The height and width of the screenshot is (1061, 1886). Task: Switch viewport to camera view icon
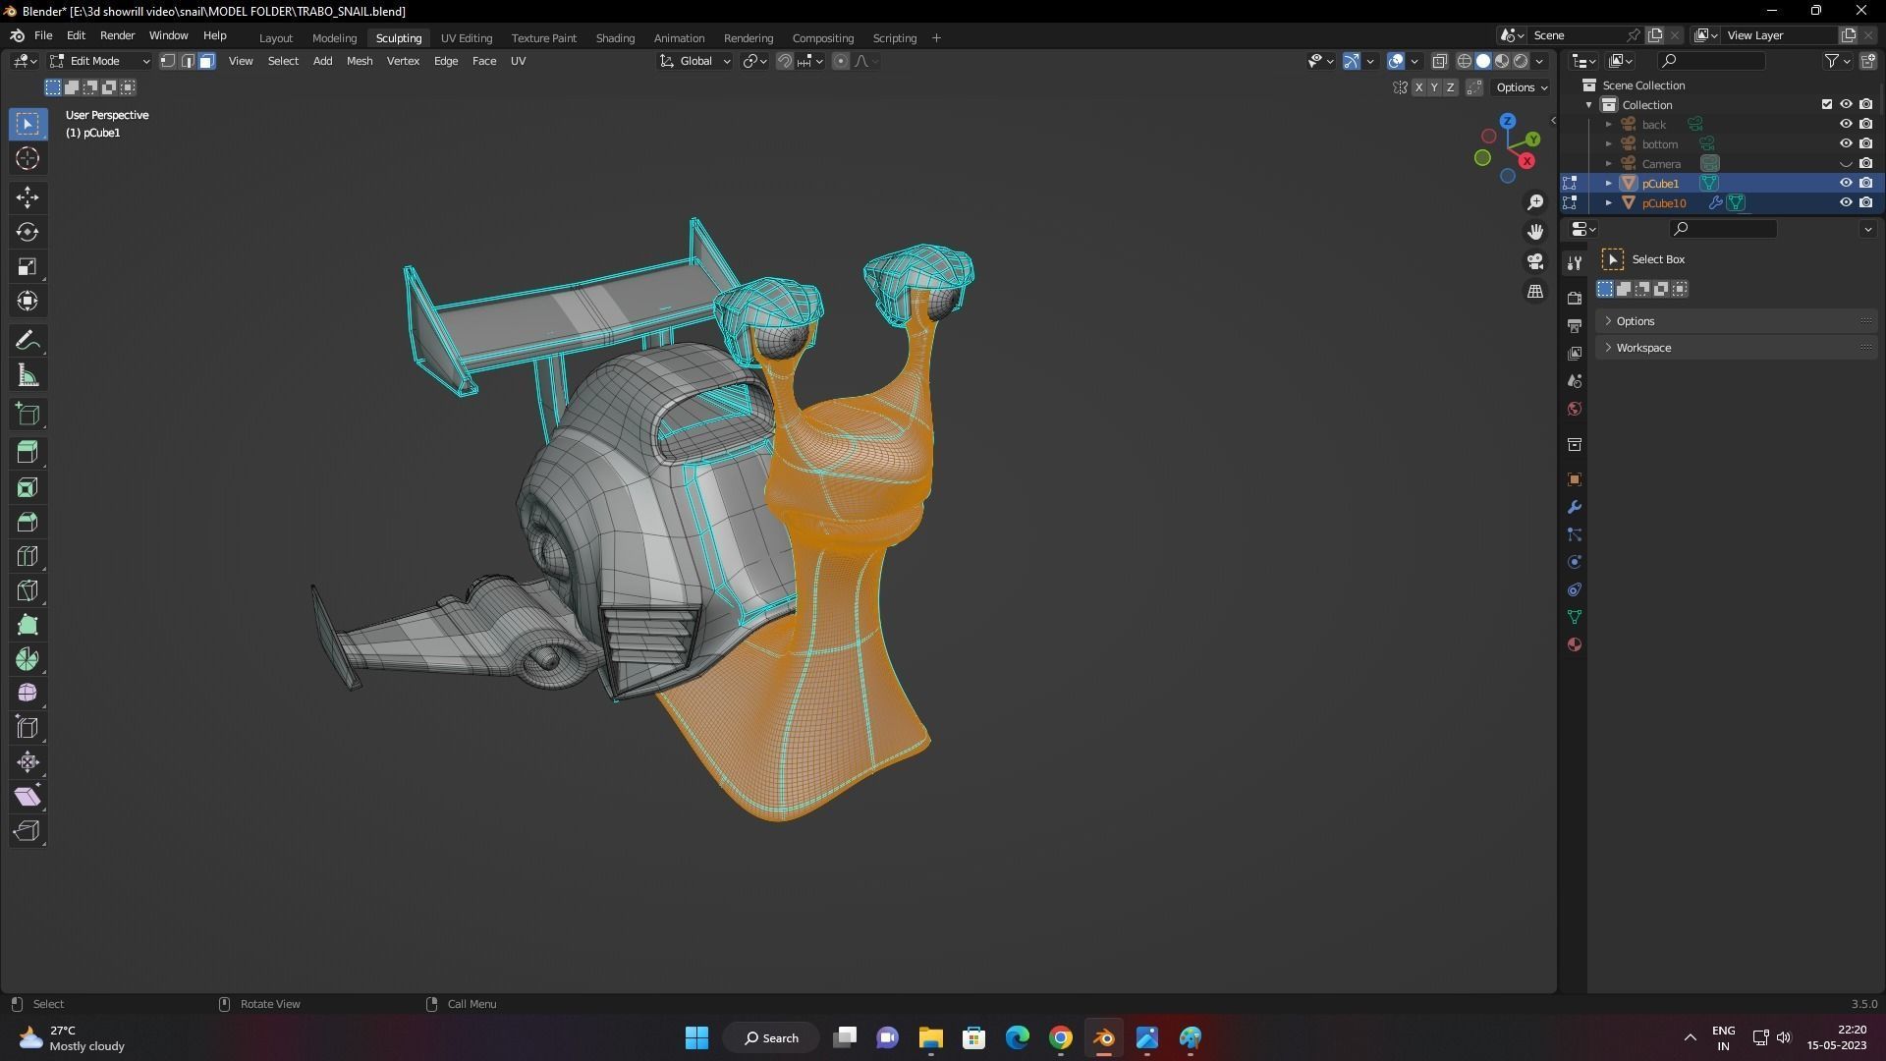coord(1535,261)
